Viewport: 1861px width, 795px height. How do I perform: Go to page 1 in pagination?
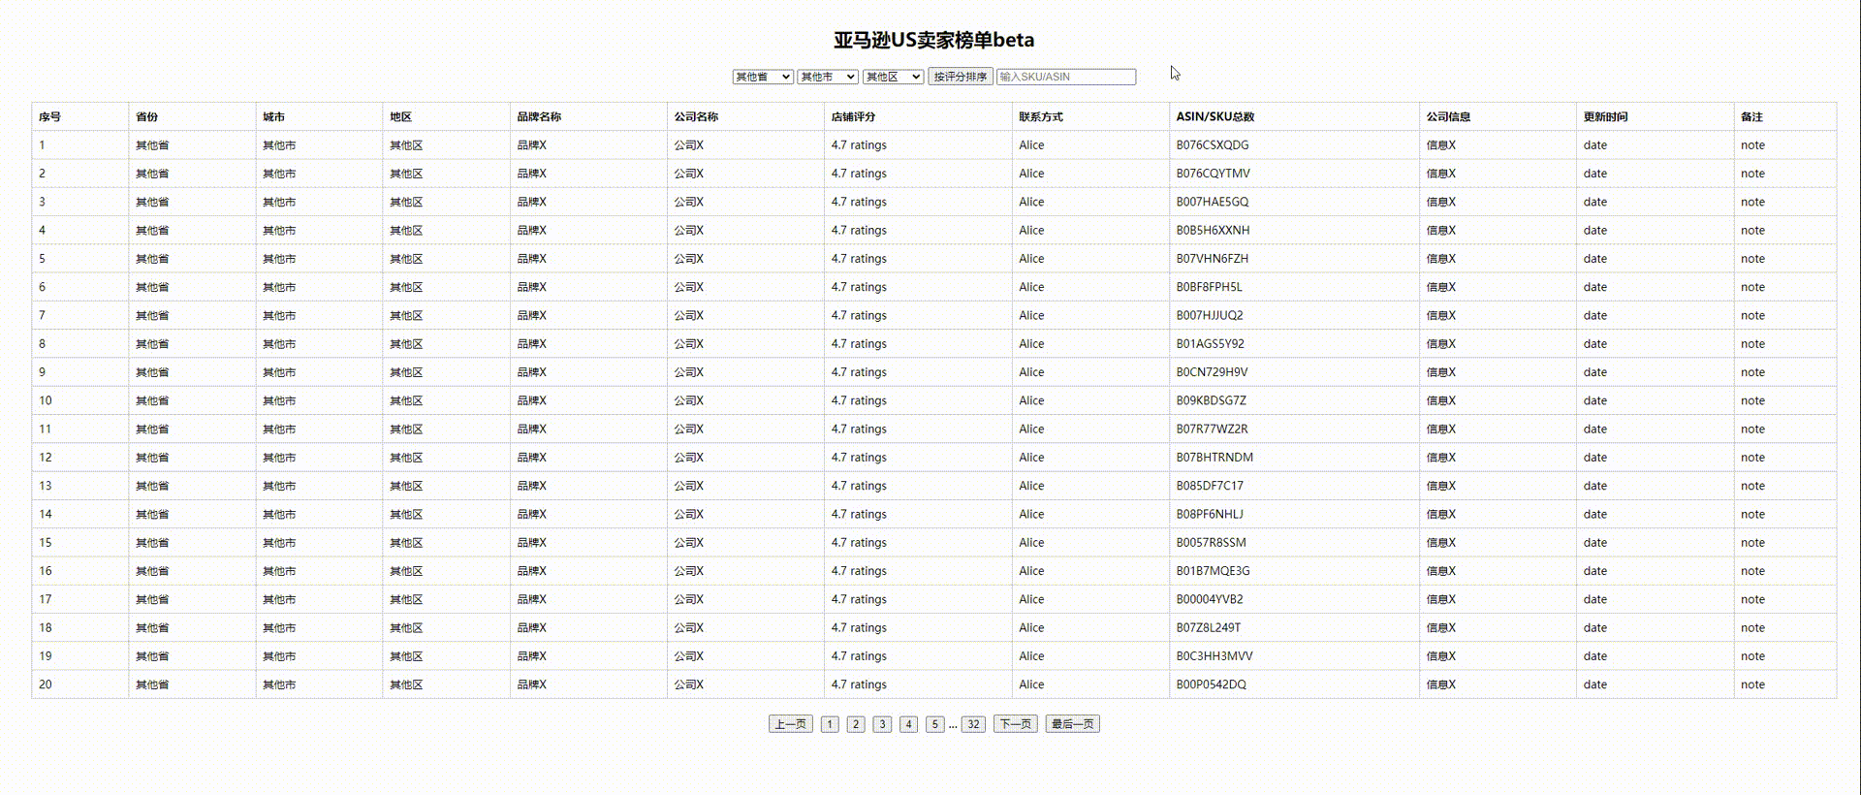(830, 724)
